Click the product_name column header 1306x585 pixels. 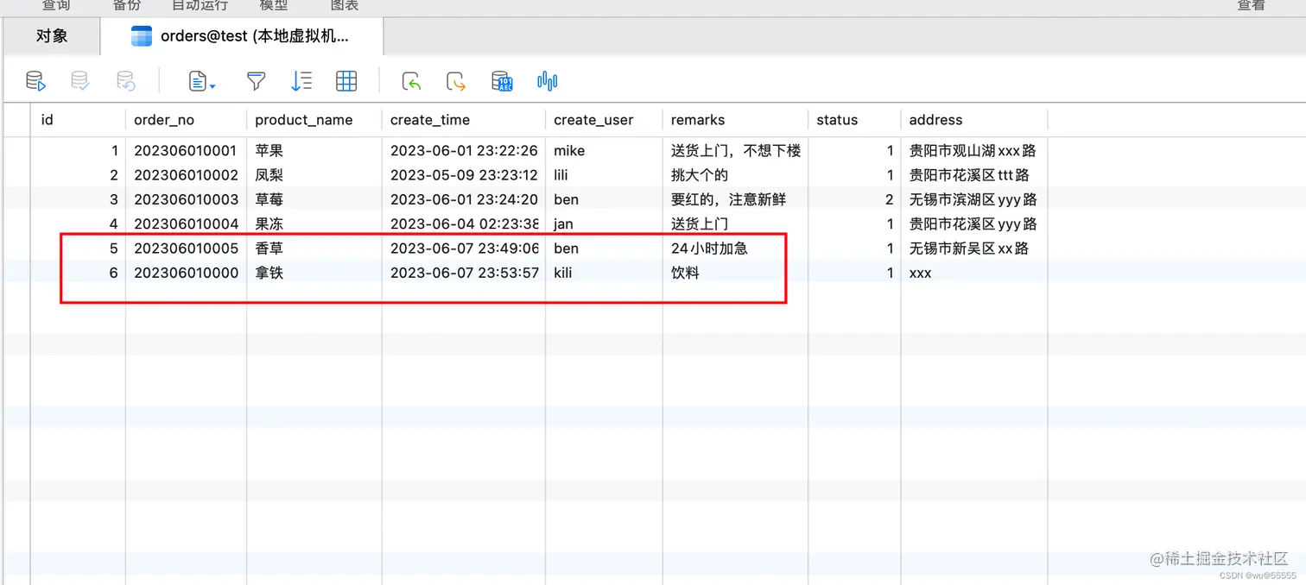314,120
